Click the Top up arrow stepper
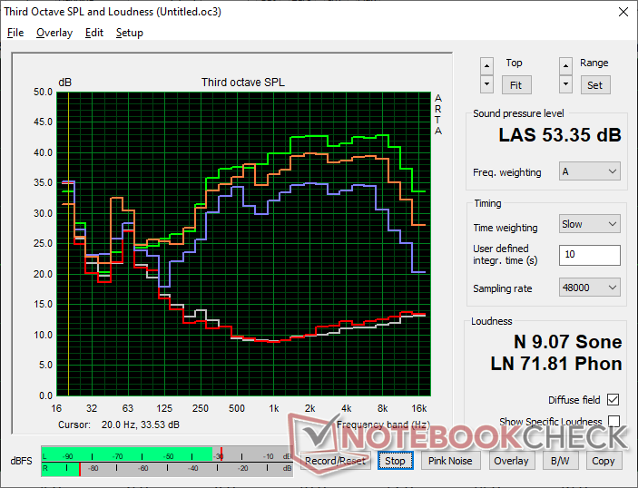The height and width of the screenshot is (488, 638). click(x=487, y=66)
